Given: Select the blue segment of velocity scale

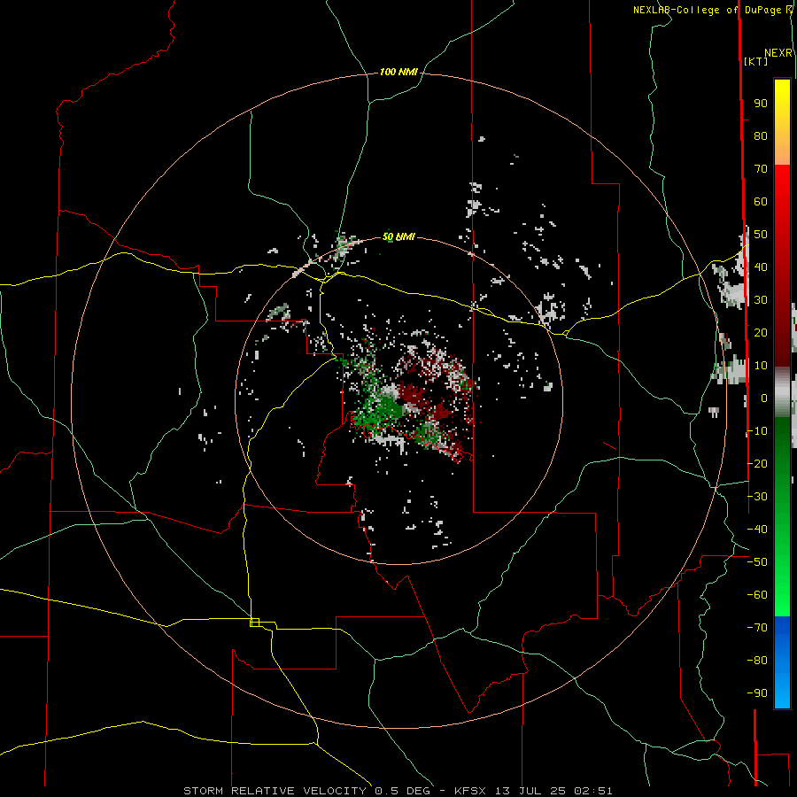Looking at the screenshot, I should pos(782,662).
